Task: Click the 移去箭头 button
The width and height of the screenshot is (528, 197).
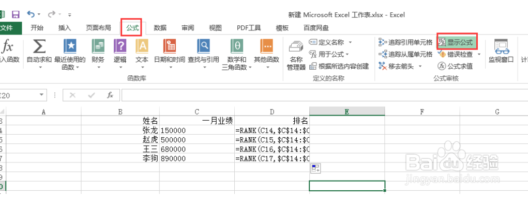Action: click(x=396, y=66)
